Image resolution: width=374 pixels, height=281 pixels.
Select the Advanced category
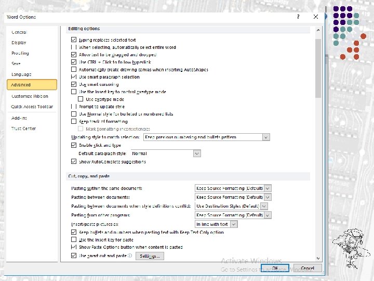(32, 85)
